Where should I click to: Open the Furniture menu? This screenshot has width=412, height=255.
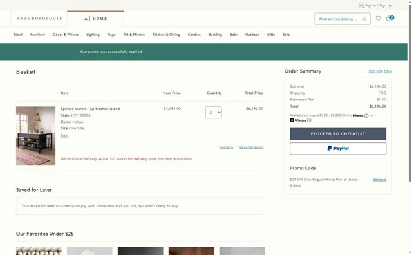point(37,35)
